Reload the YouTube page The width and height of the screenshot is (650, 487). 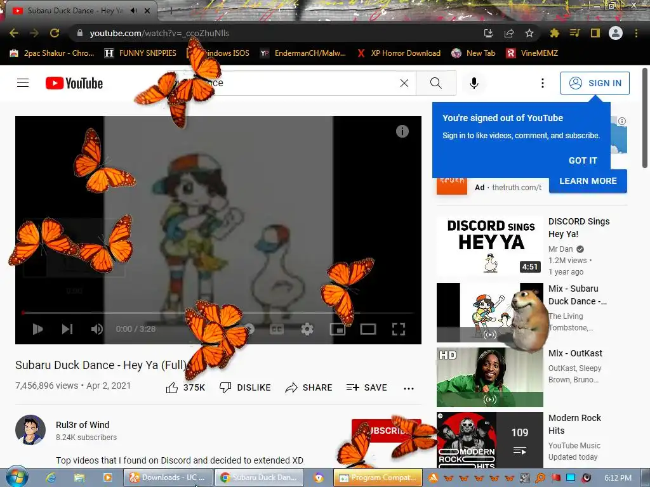click(x=55, y=33)
